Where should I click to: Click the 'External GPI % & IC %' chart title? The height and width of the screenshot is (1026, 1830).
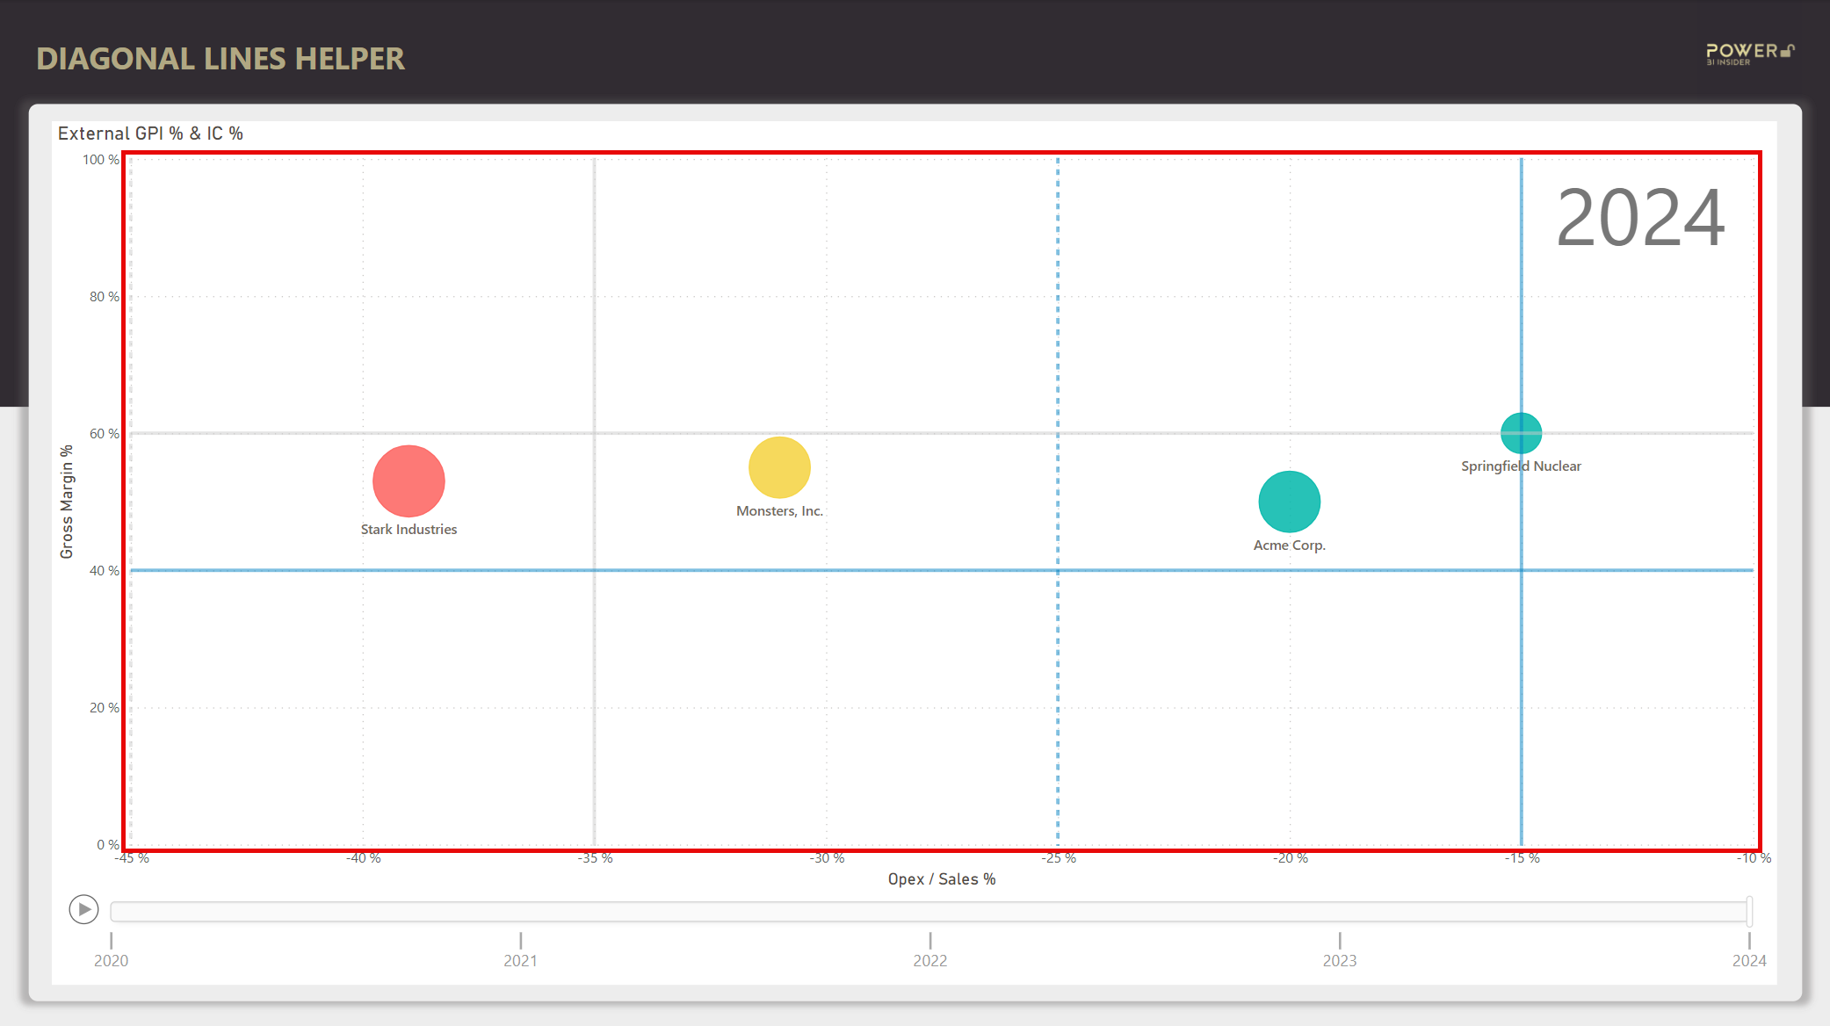[x=150, y=134]
